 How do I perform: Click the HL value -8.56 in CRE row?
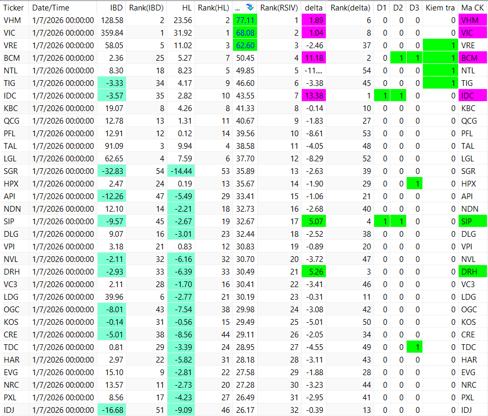[x=181, y=335]
